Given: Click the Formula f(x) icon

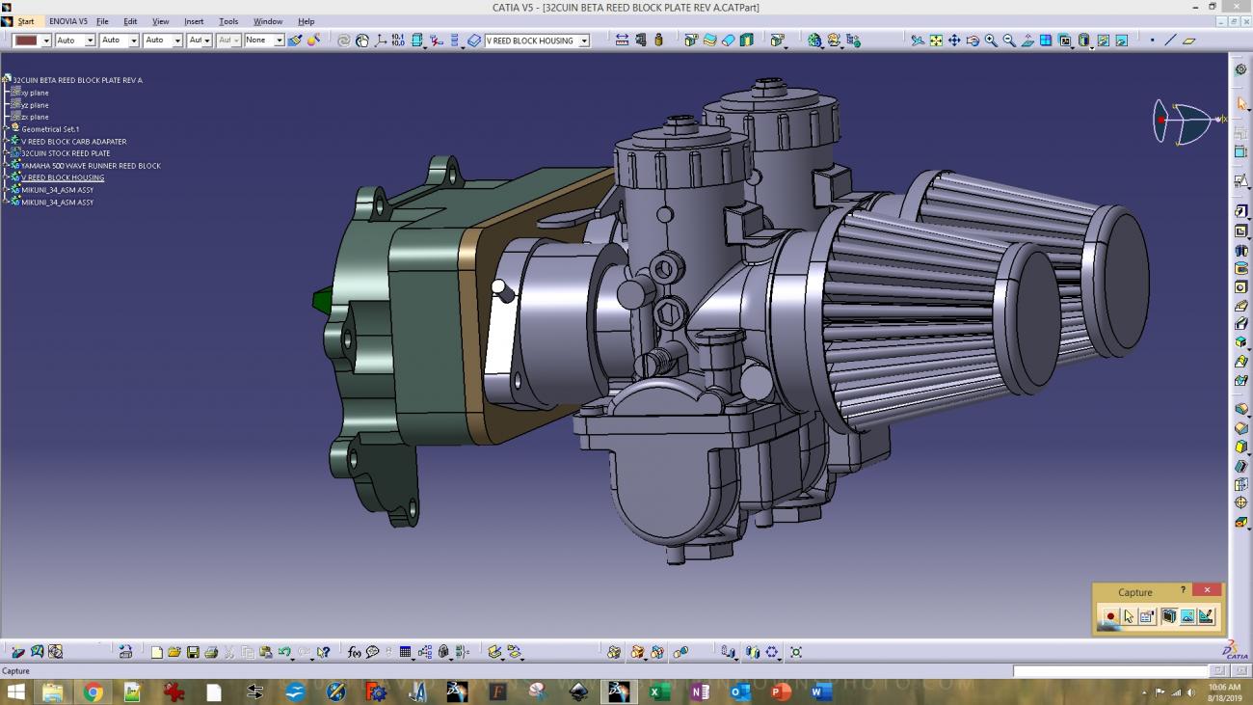Looking at the screenshot, I should coord(354,652).
